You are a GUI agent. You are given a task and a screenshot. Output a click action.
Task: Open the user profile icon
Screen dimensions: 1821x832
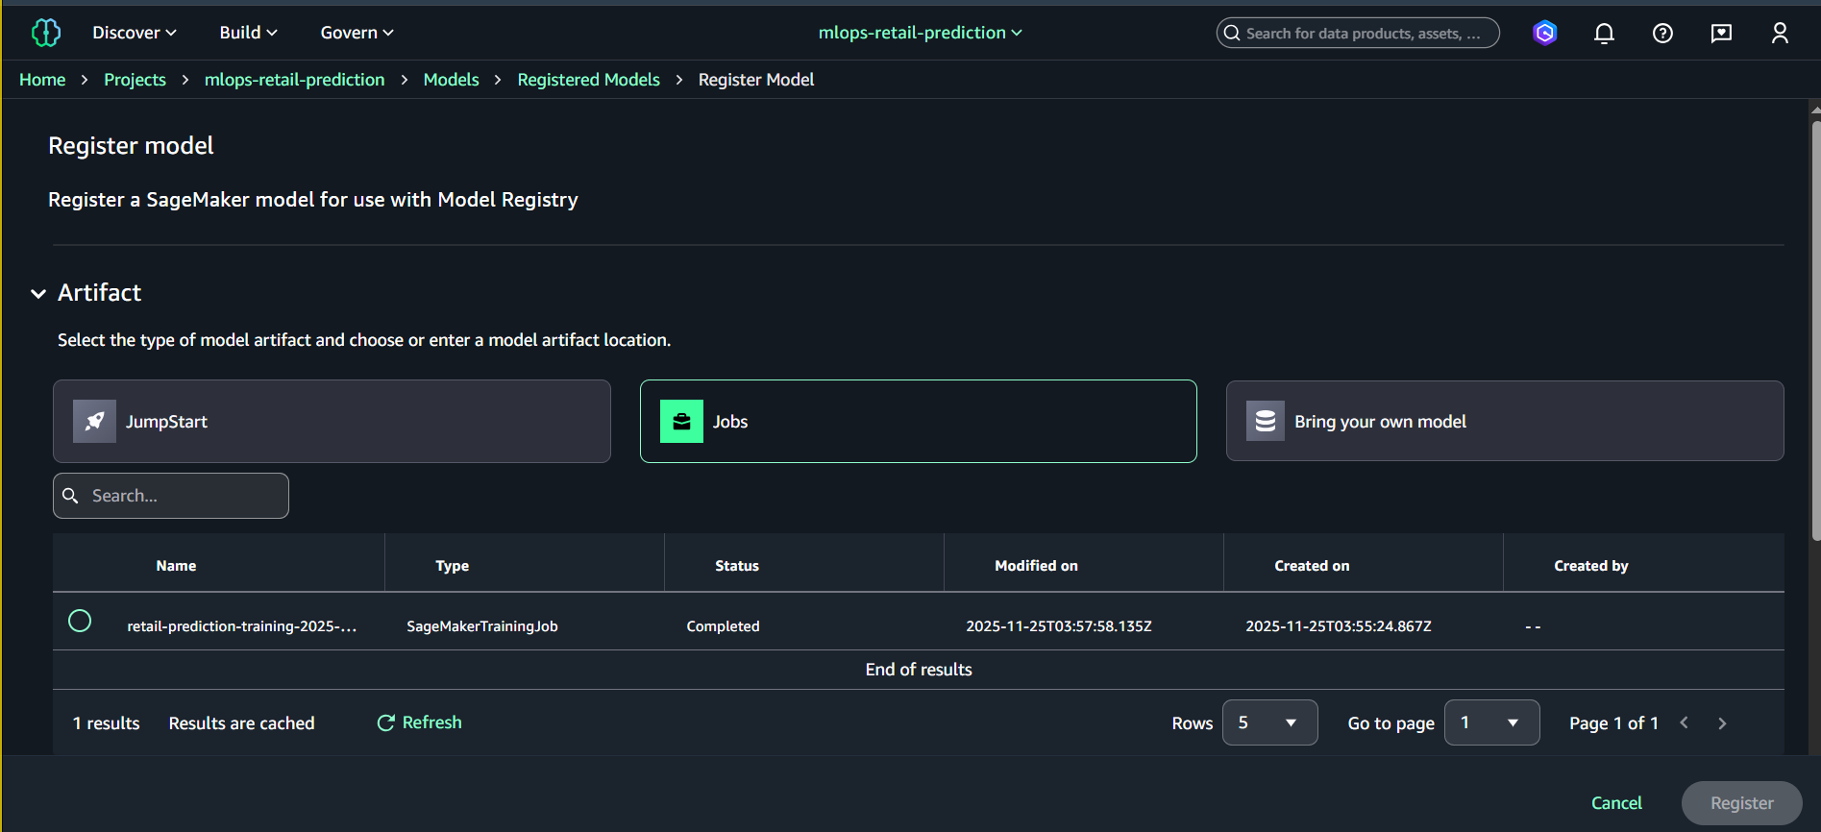1780,34
